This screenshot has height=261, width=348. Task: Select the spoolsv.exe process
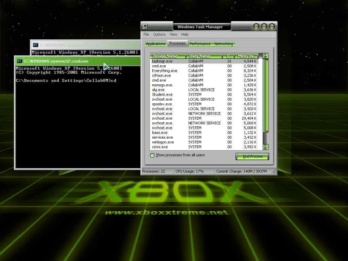pos(204,104)
